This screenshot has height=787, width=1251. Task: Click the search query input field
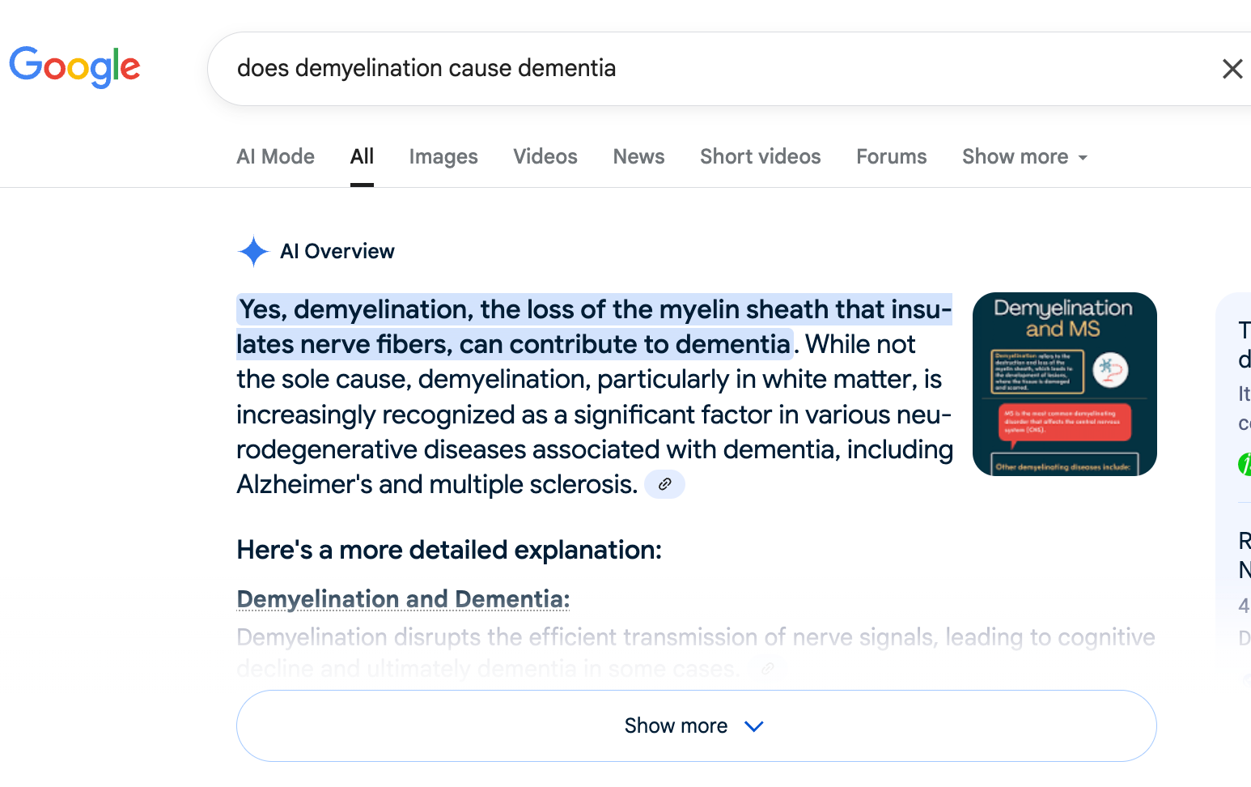click(712, 69)
